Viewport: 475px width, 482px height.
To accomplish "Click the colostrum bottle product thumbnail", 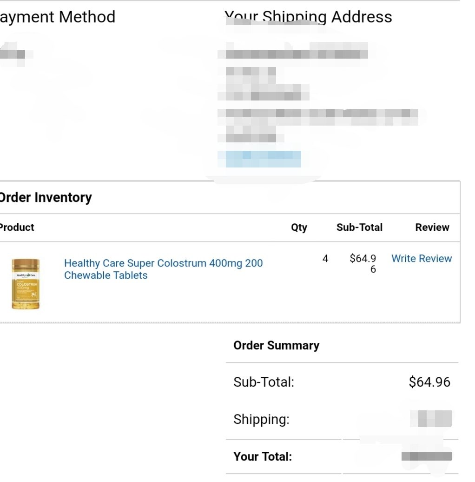I will coord(26,283).
